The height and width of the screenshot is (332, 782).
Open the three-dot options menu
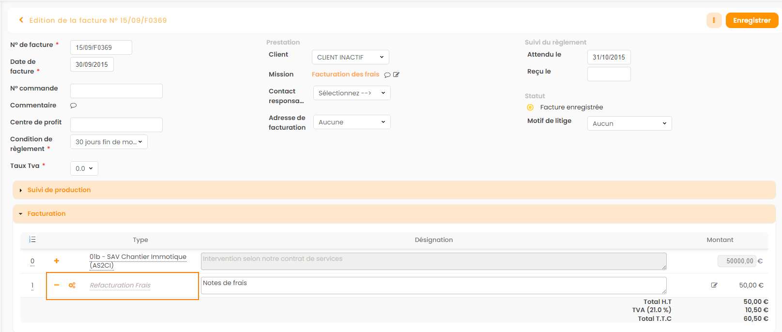click(x=714, y=20)
